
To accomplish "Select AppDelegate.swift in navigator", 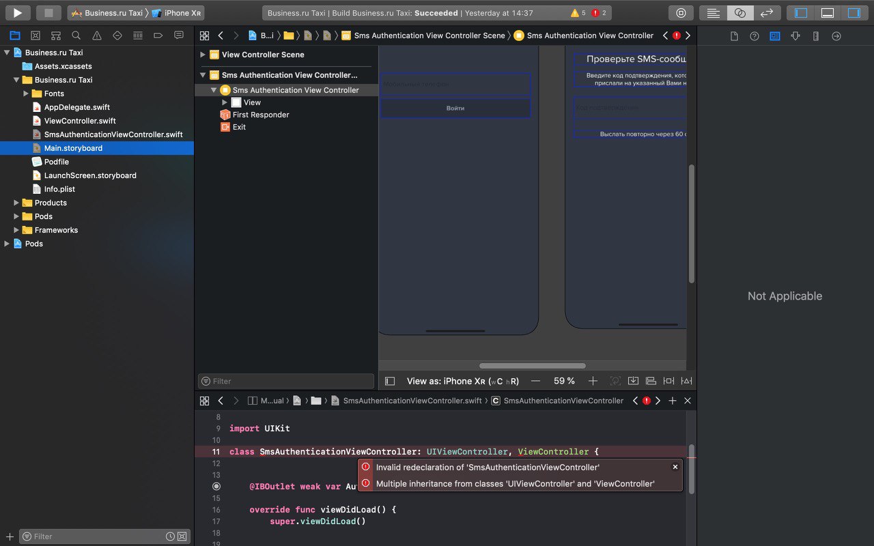I will point(76,107).
